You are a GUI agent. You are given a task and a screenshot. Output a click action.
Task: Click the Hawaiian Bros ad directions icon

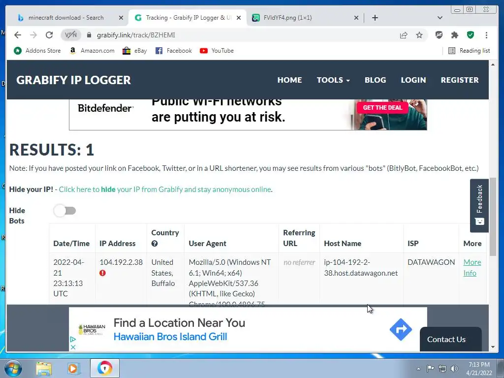coord(401,329)
